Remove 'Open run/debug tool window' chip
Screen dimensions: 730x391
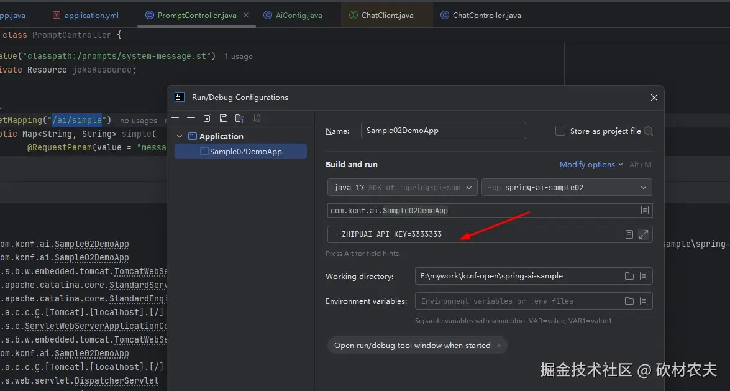click(x=499, y=346)
